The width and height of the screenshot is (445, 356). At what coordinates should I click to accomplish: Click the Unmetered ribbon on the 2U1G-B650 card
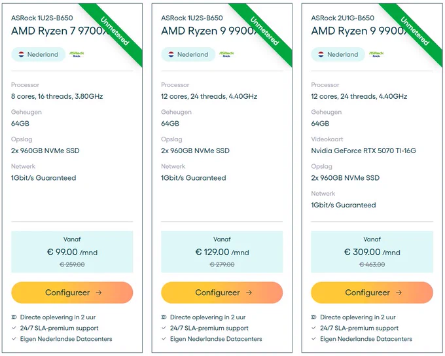tap(415, 31)
